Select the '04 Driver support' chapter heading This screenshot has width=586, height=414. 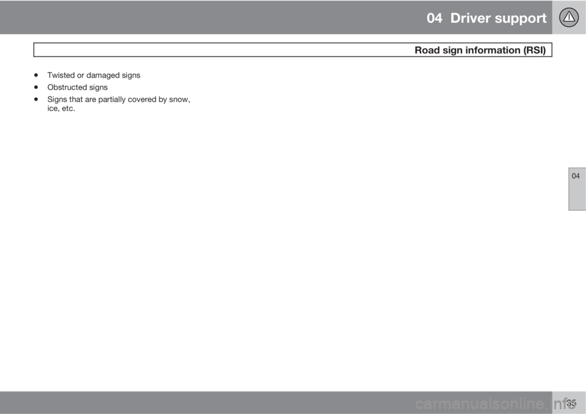click(487, 18)
